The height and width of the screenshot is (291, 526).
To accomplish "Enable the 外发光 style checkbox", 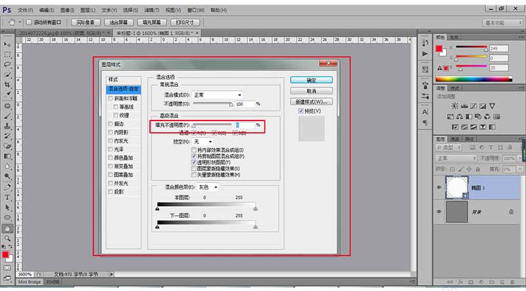I will (x=110, y=183).
